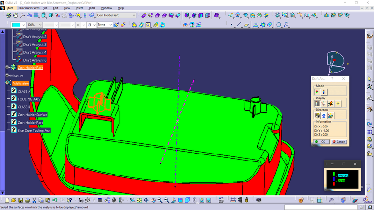The height and width of the screenshot is (210, 374).
Task: Click the Axis System icon in top toolbar
Action: (x=22, y=15)
